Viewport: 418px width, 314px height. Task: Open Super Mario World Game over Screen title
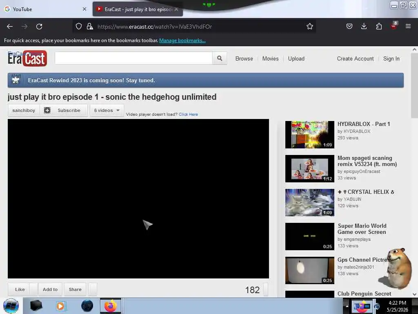point(362,229)
